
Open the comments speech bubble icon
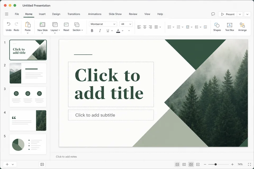(x=213, y=14)
